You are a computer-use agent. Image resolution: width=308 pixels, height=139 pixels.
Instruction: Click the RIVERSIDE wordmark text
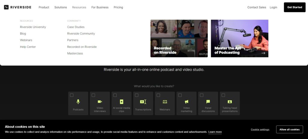[x=21, y=7]
